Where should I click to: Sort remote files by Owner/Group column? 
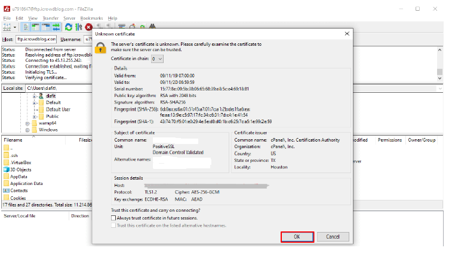coord(422,140)
